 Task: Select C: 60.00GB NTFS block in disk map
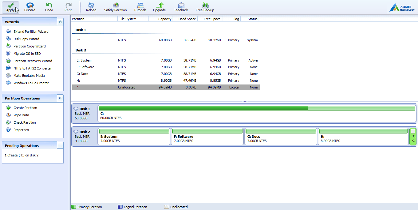pos(257,114)
